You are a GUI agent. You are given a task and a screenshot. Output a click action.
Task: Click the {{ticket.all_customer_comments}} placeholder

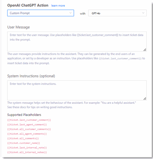point(29,129)
